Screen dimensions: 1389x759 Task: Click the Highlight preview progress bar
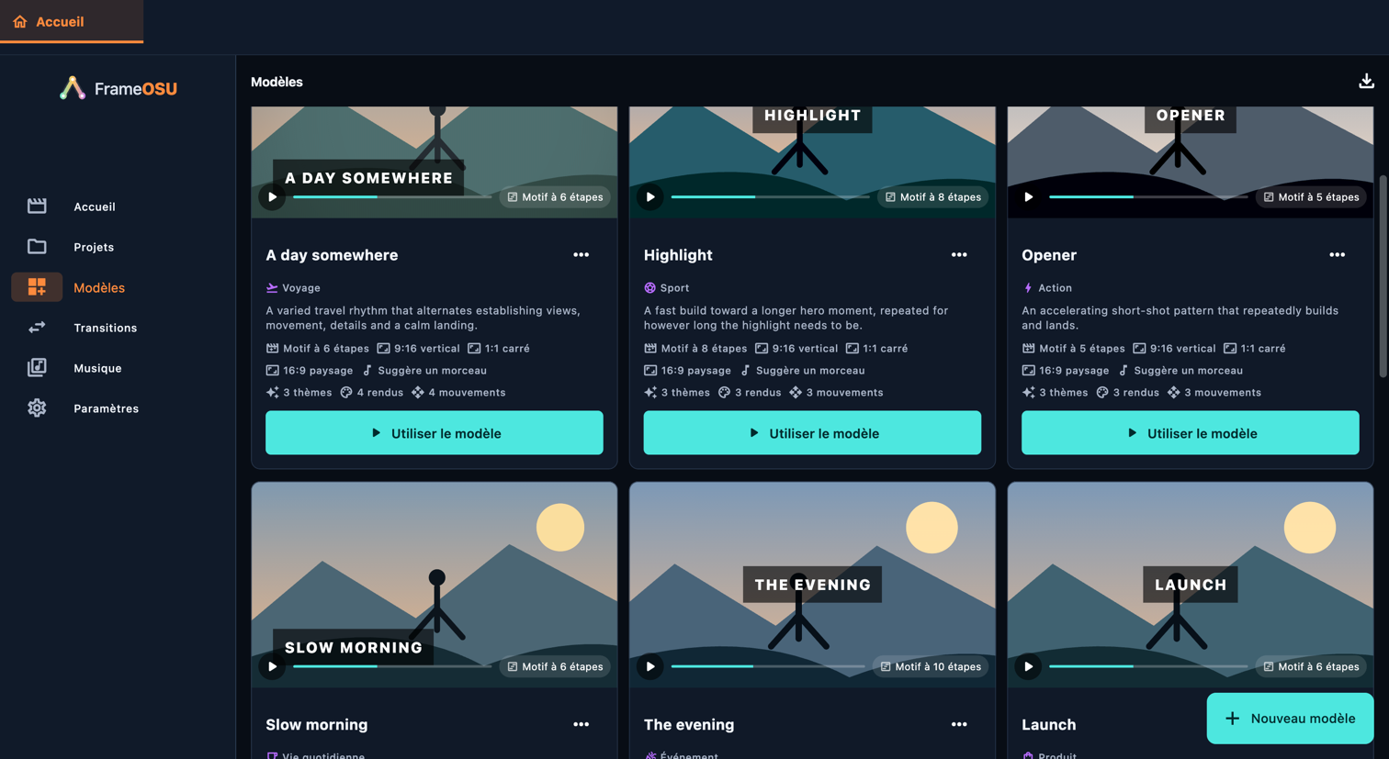click(x=770, y=197)
